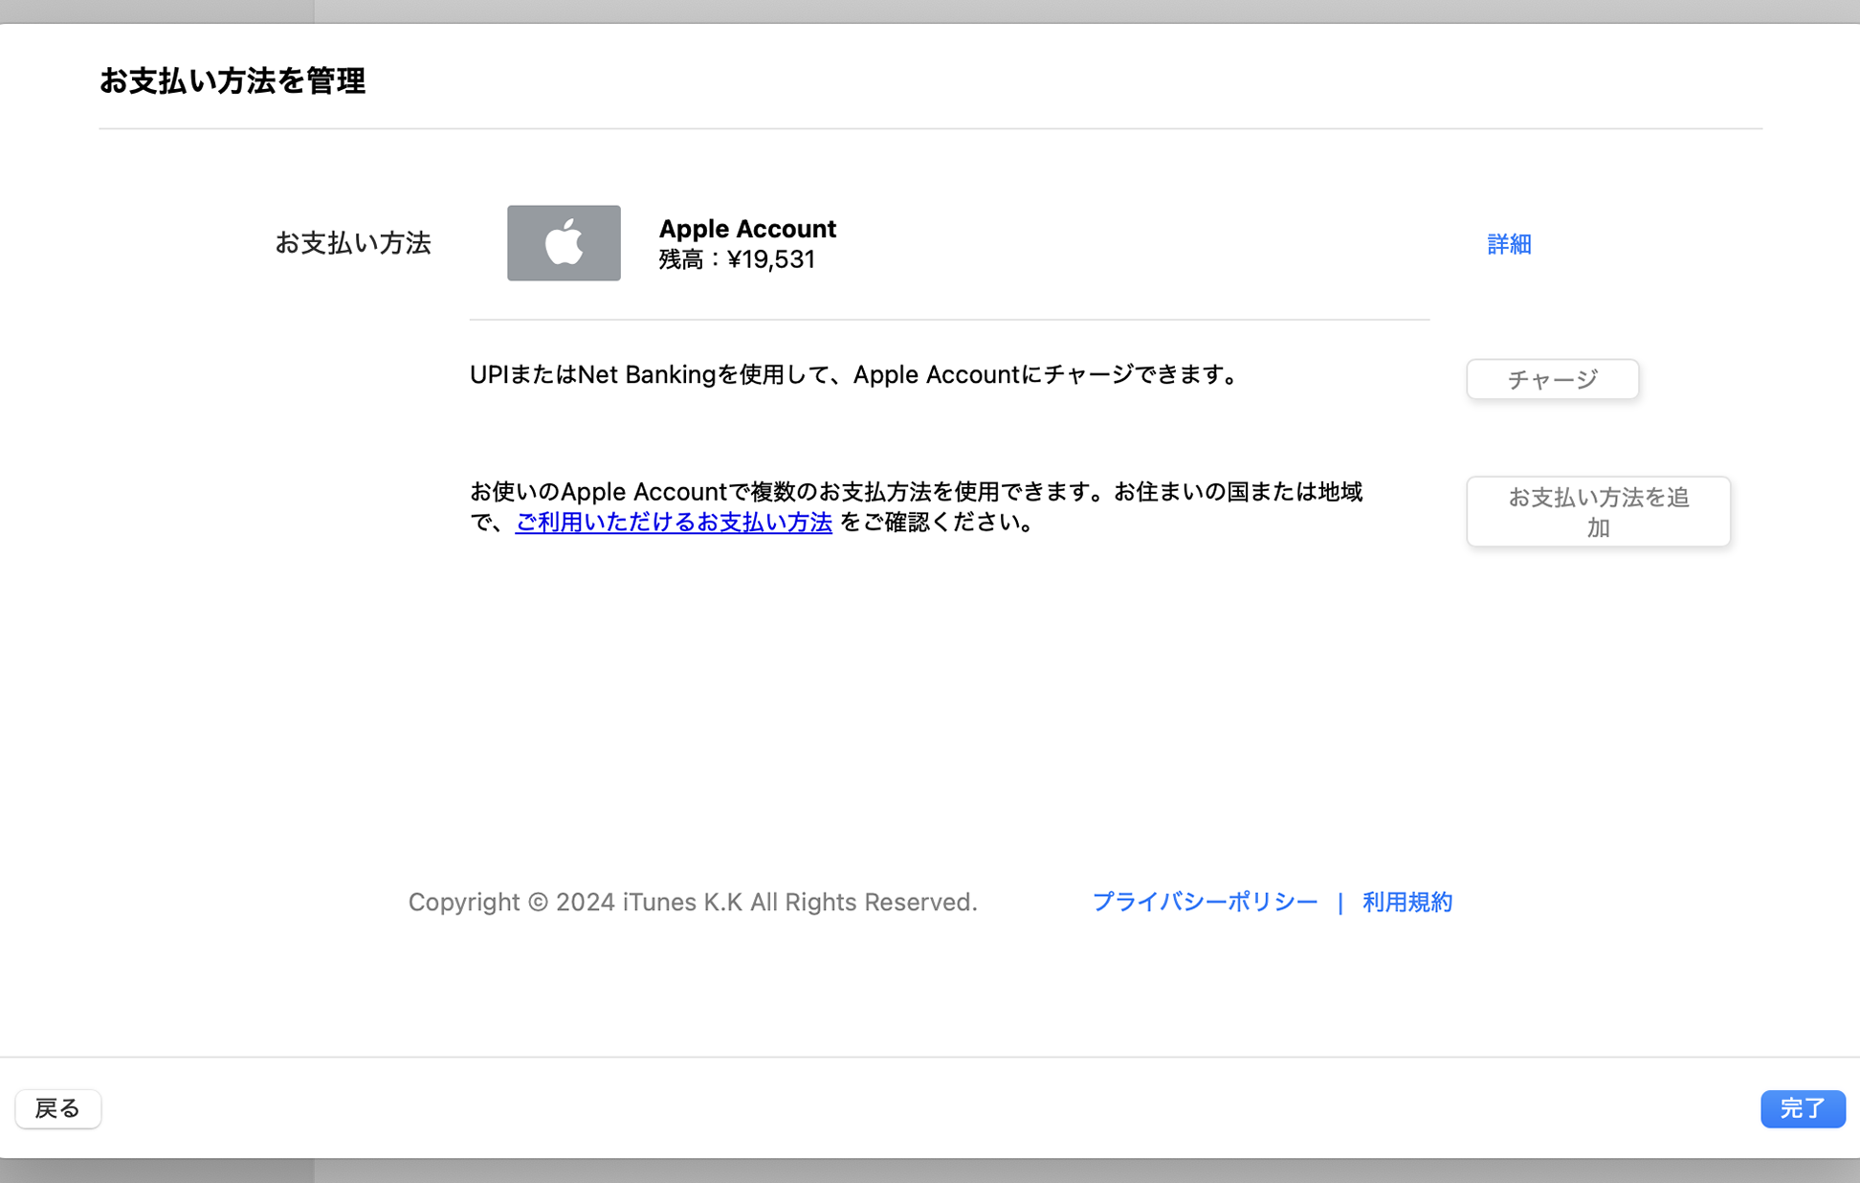This screenshot has width=1860, height=1183.
Task: Click the Apple Account card icon
Action: pos(564,243)
